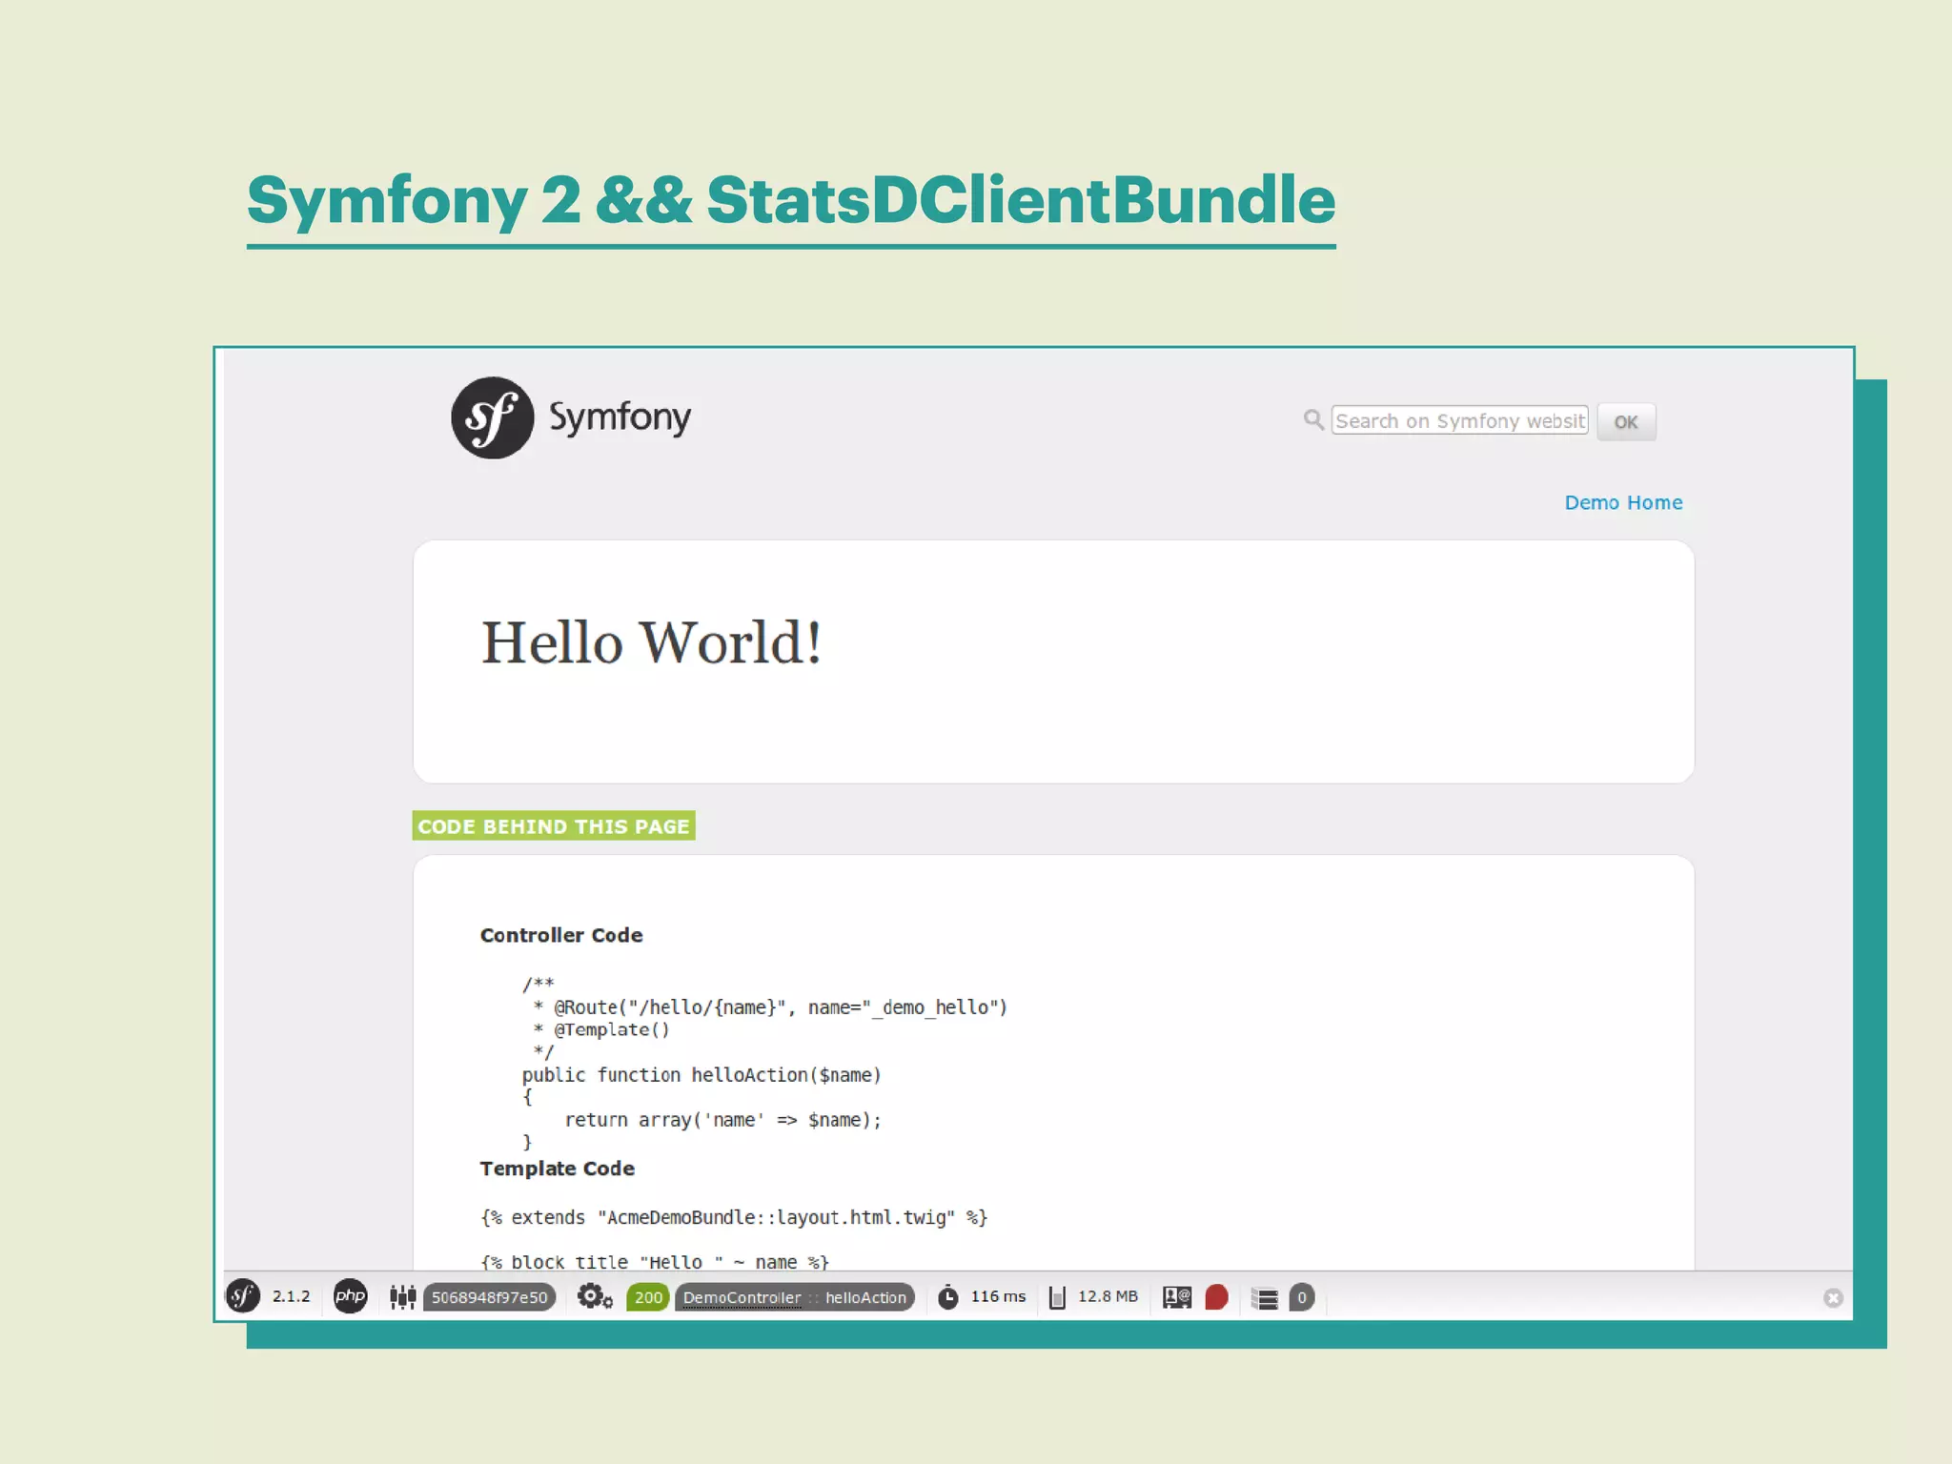
Task: Open profiler token 5068948f97e50
Action: tap(489, 1297)
